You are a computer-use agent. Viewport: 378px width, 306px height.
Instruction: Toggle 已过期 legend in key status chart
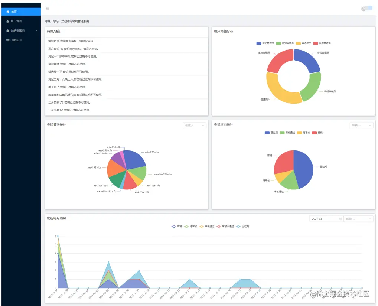[271, 133]
